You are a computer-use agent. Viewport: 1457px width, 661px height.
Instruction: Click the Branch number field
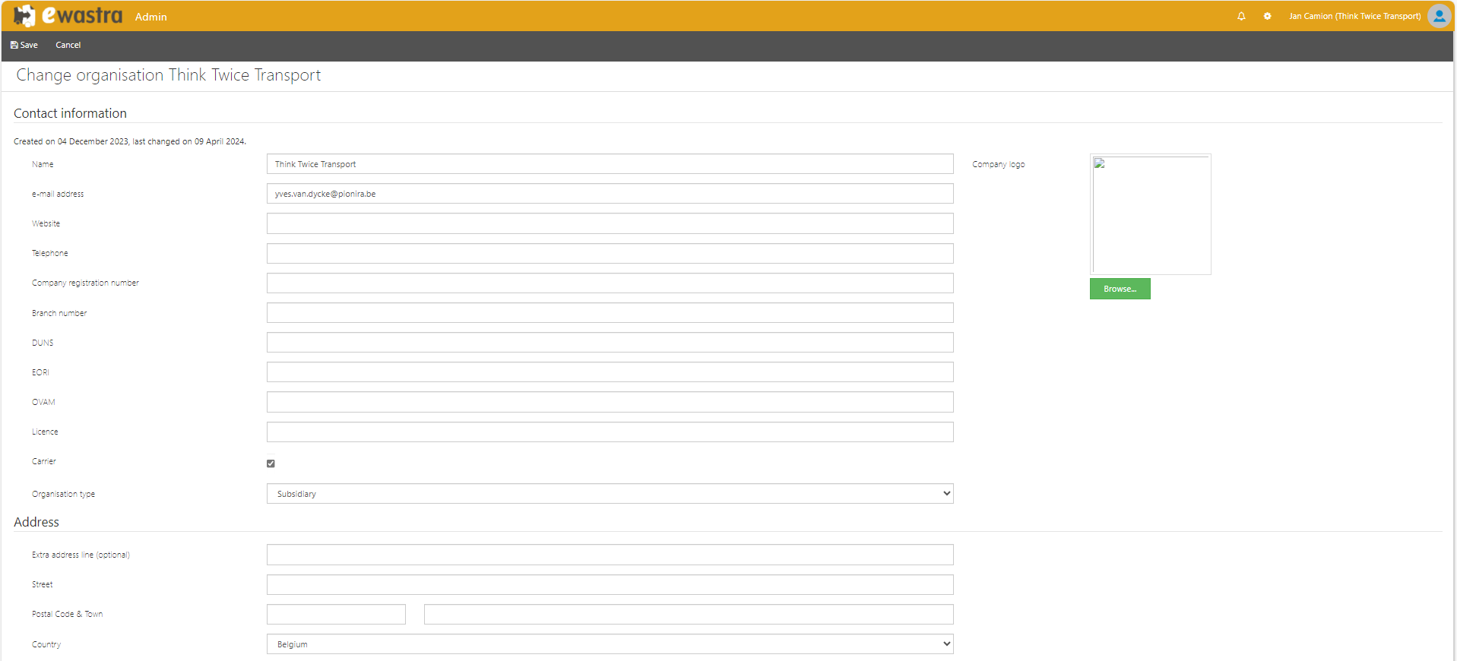point(610,313)
